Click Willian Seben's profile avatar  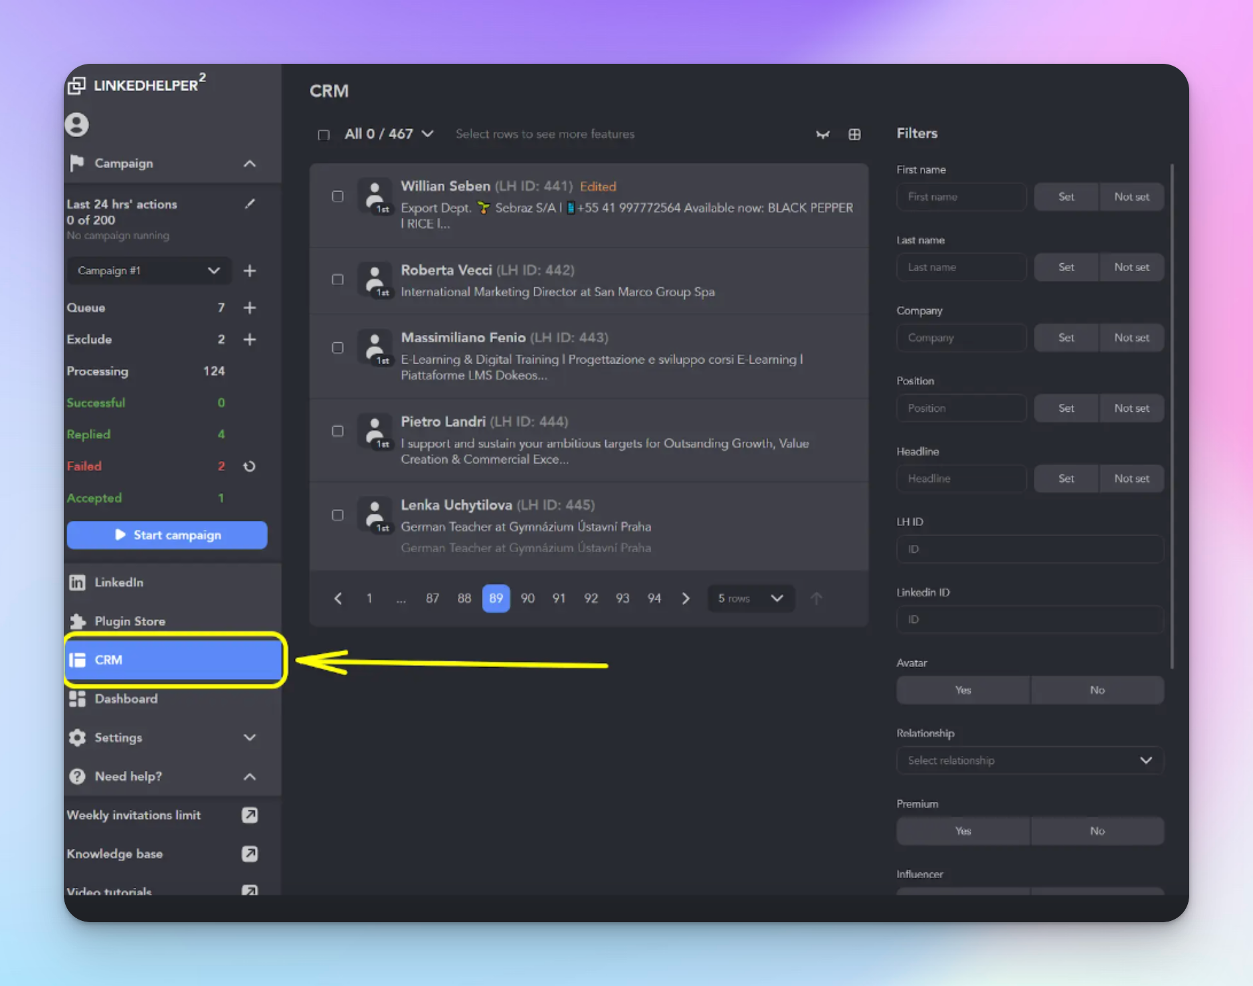pyautogui.click(x=375, y=197)
